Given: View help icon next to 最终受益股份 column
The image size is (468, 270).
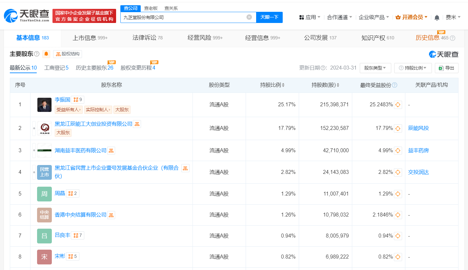Looking at the screenshot, I should [x=395, y=85].
